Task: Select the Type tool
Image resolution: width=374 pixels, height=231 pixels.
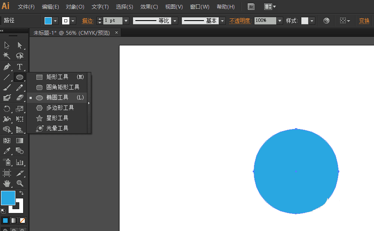Action: tap(20, 66)
